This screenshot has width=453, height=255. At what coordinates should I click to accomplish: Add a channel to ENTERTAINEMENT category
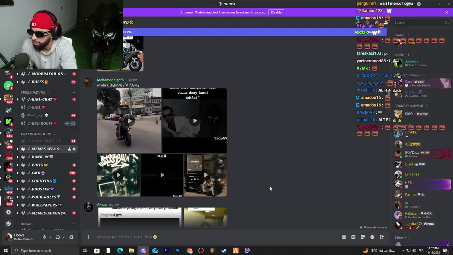(x=74, y=134)
